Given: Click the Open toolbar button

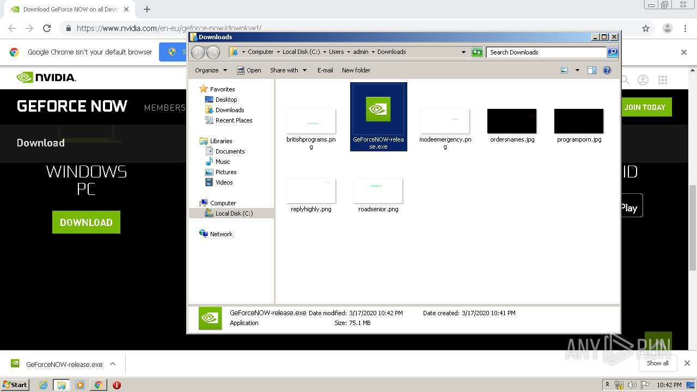Looking at the screenshot, I should click(249, 70).
